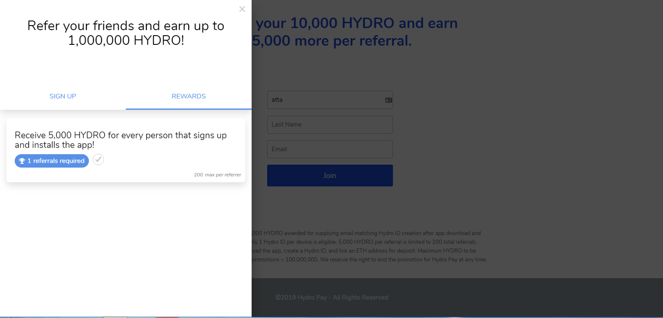663x318 pixels.
Task: Click the 'your 10,000 HYDRO and earn' headline
Action: (356, 23)
